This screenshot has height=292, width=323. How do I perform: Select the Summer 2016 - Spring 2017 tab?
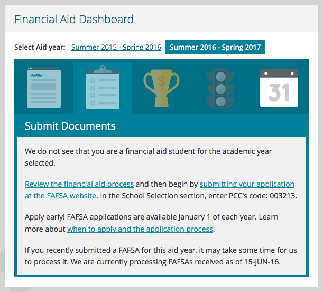pyautogui.click(x=215, y=48)
